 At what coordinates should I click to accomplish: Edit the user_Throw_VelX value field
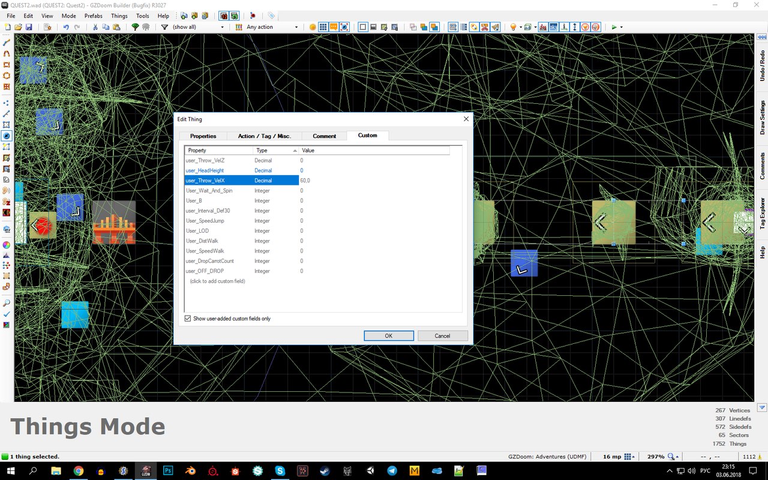coord(374,181)
